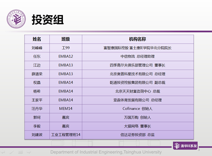Screen dimensions: 212x156
Task: Click the Tsinghua IE round logo
Action: tap(16, 19)
